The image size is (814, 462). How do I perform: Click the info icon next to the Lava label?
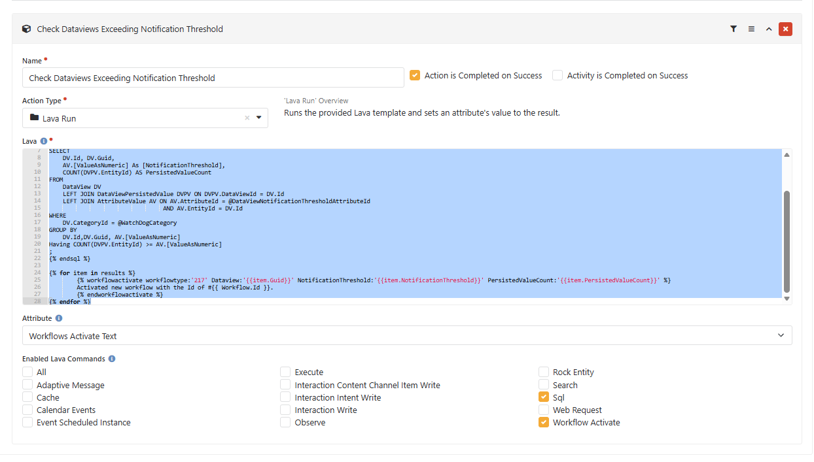pyautogui.click(x=44, y=141)
